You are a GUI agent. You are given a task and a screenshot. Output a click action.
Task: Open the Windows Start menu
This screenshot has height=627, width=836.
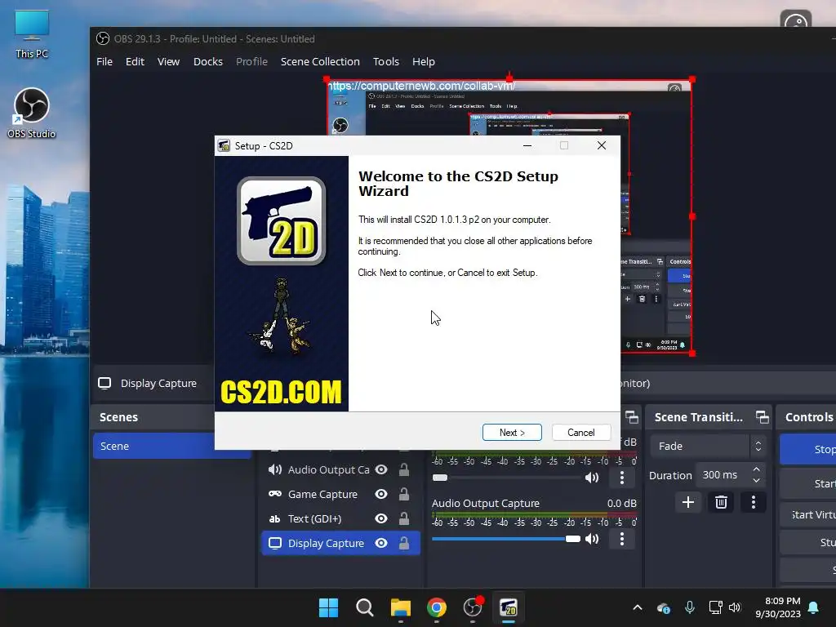coord(328,607)
